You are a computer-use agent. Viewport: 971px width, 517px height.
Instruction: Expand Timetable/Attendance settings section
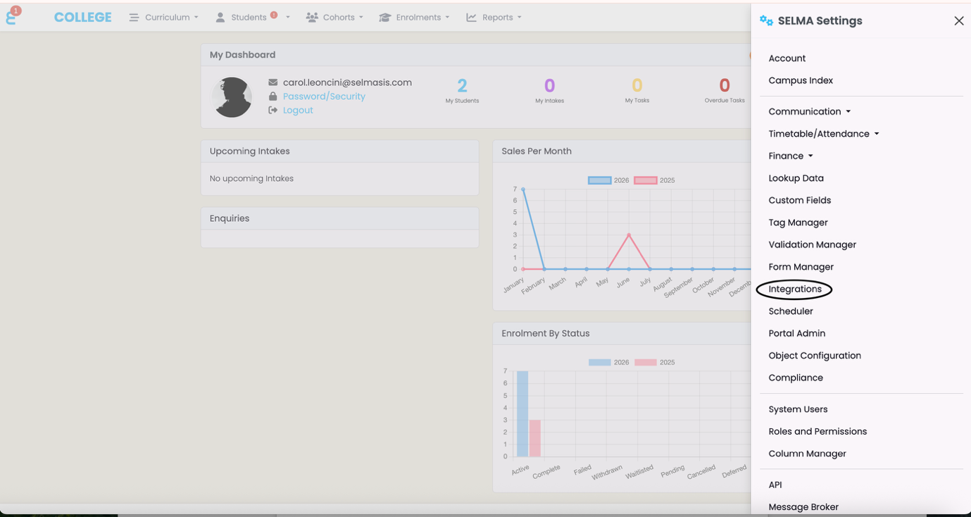[823, 134]
